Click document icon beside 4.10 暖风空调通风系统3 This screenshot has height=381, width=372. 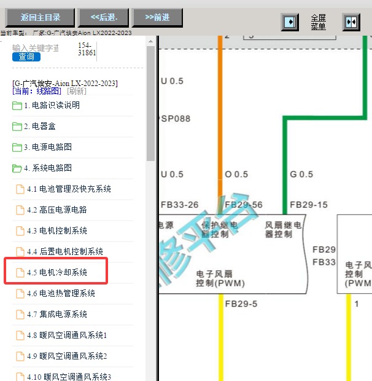pyautogui.click(x=20, y=377)
